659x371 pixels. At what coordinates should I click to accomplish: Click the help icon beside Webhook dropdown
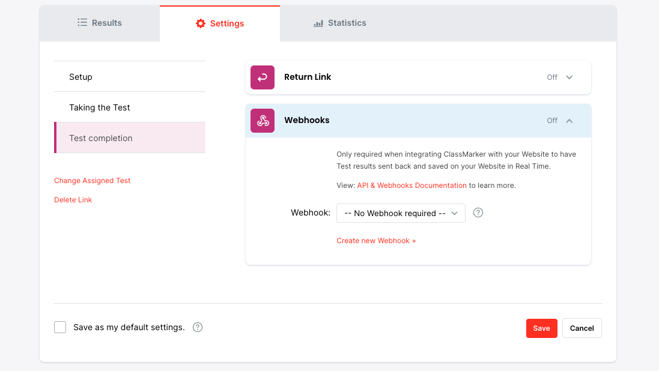click(478, 213)
